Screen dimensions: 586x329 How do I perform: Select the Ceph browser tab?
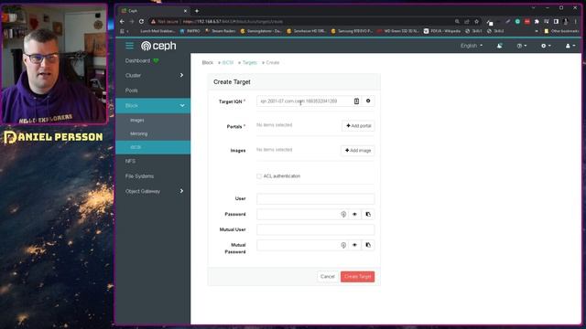coord(153,11)
